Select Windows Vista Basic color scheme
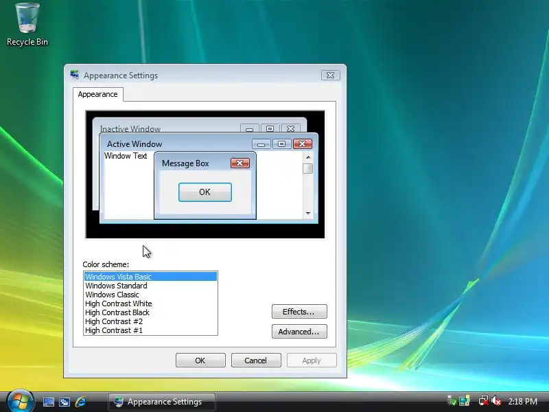 coord(150,277)
